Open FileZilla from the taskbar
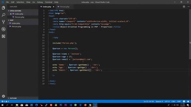Viewport: 191px width, 107px height. 51,105
